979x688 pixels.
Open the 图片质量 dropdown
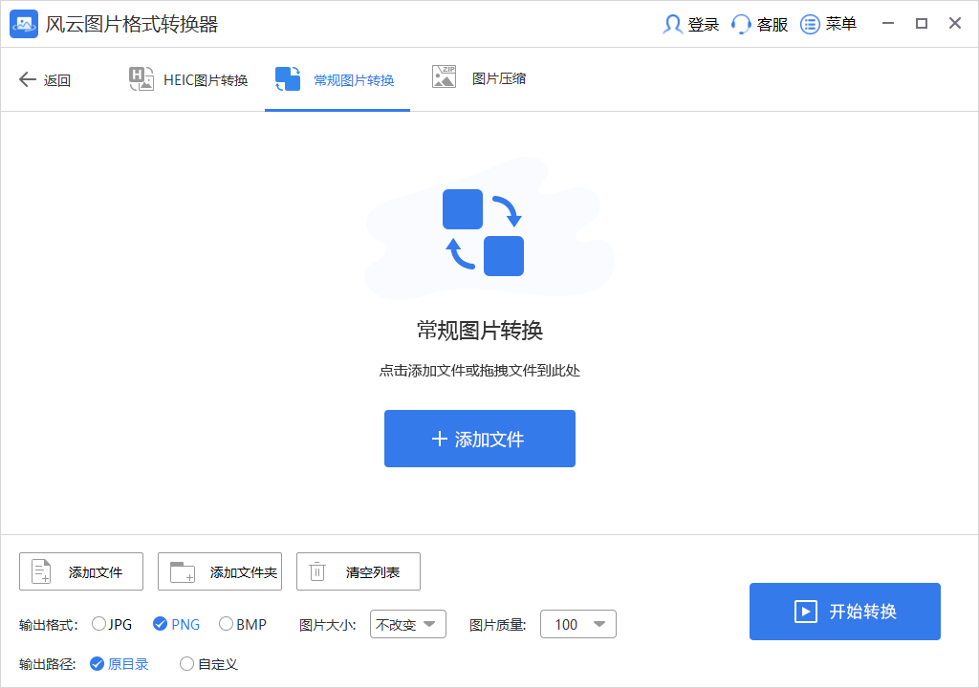pyautogui.click(x=578, y=624)
